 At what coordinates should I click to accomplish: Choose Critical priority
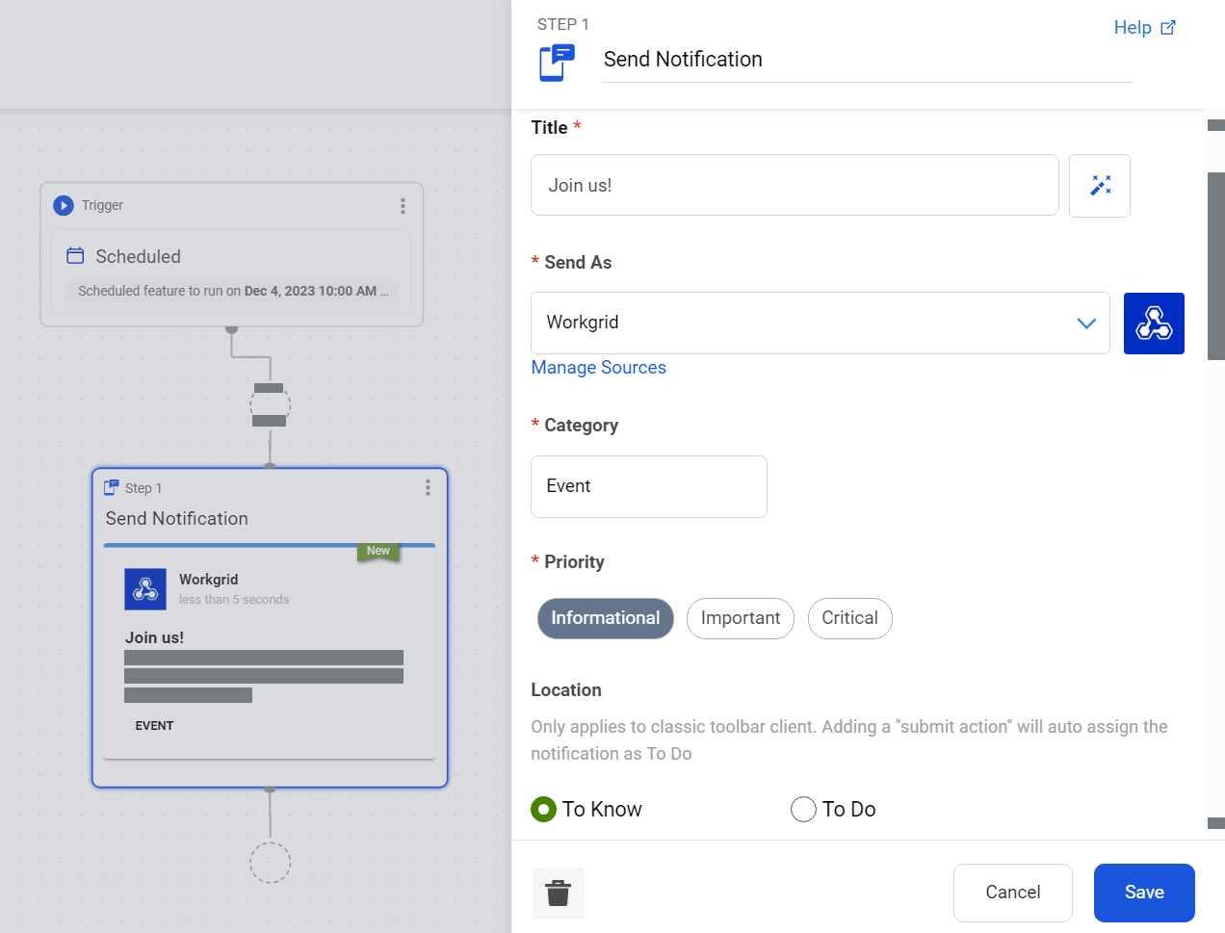[850, 618]
